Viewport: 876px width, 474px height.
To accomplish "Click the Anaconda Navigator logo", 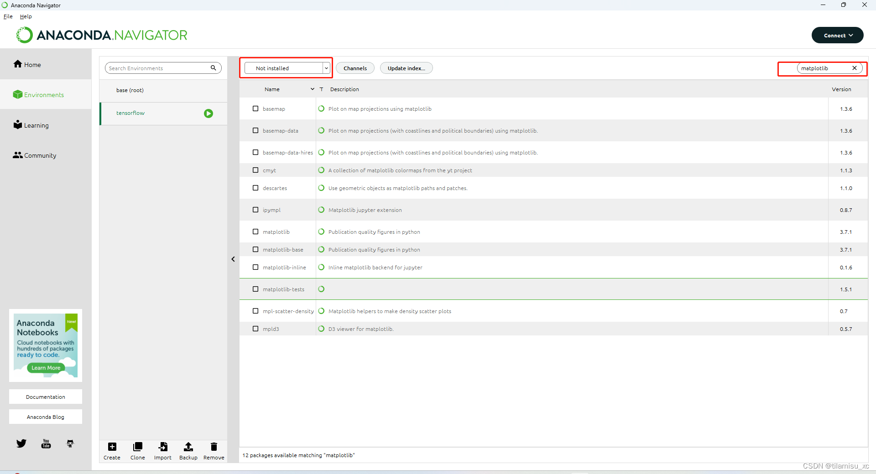I will [x=102, y=35].
